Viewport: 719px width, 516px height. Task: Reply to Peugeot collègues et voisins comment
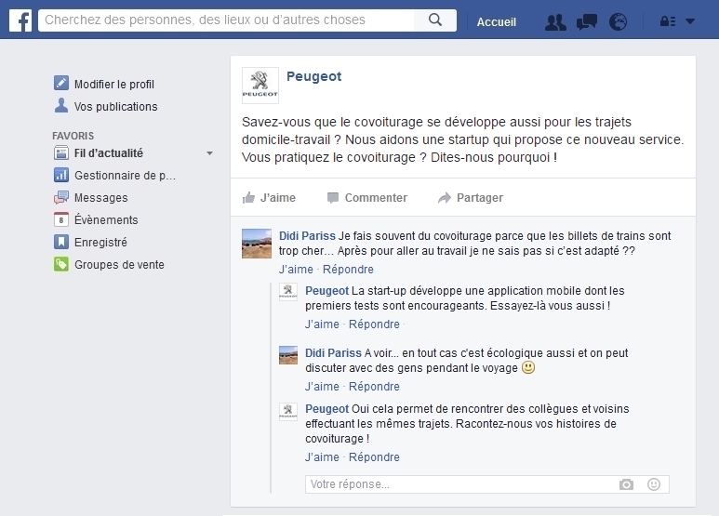point(374,456)
